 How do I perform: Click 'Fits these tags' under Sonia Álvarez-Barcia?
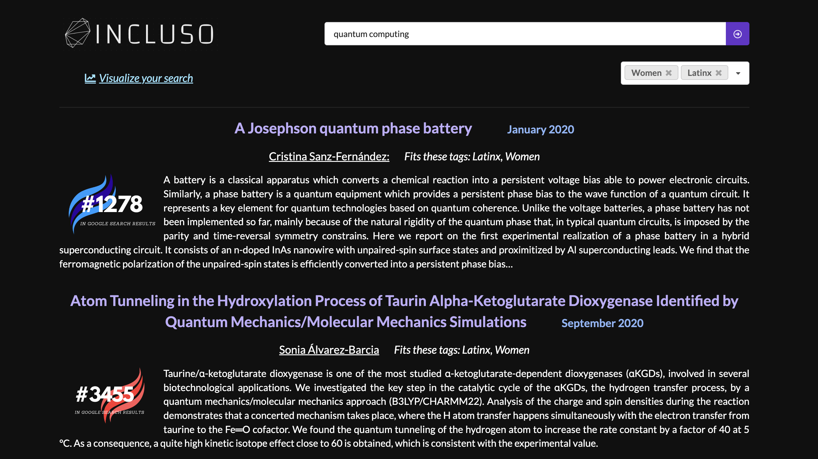coord(462,350)
